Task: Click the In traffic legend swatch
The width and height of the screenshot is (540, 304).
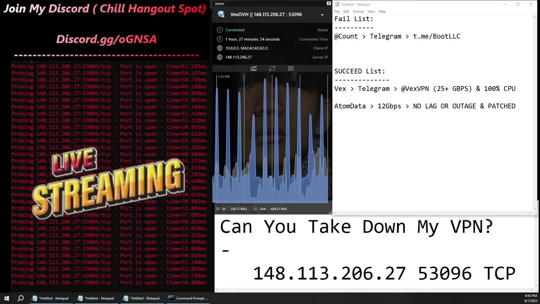Action: [x=218, y=209]
